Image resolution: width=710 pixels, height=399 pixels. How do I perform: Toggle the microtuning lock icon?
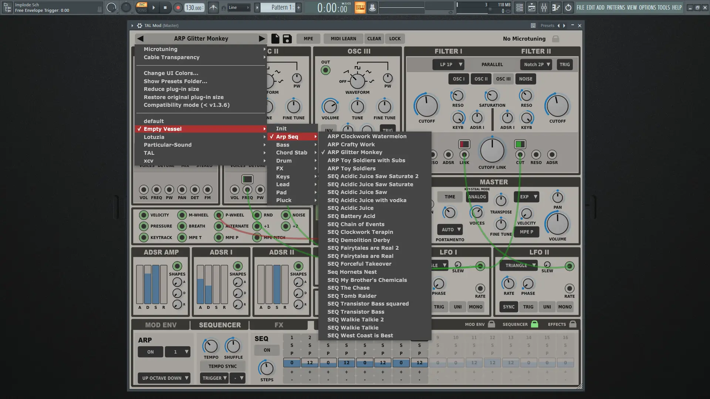(555, 39)
